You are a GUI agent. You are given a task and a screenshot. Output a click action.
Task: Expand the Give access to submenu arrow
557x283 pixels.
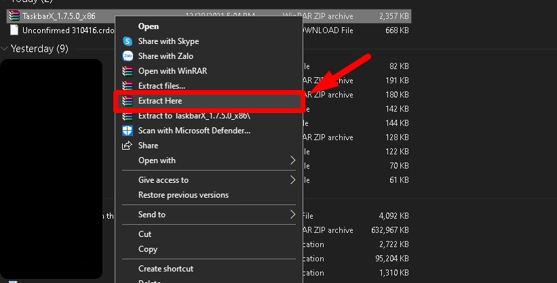[293, 180]
